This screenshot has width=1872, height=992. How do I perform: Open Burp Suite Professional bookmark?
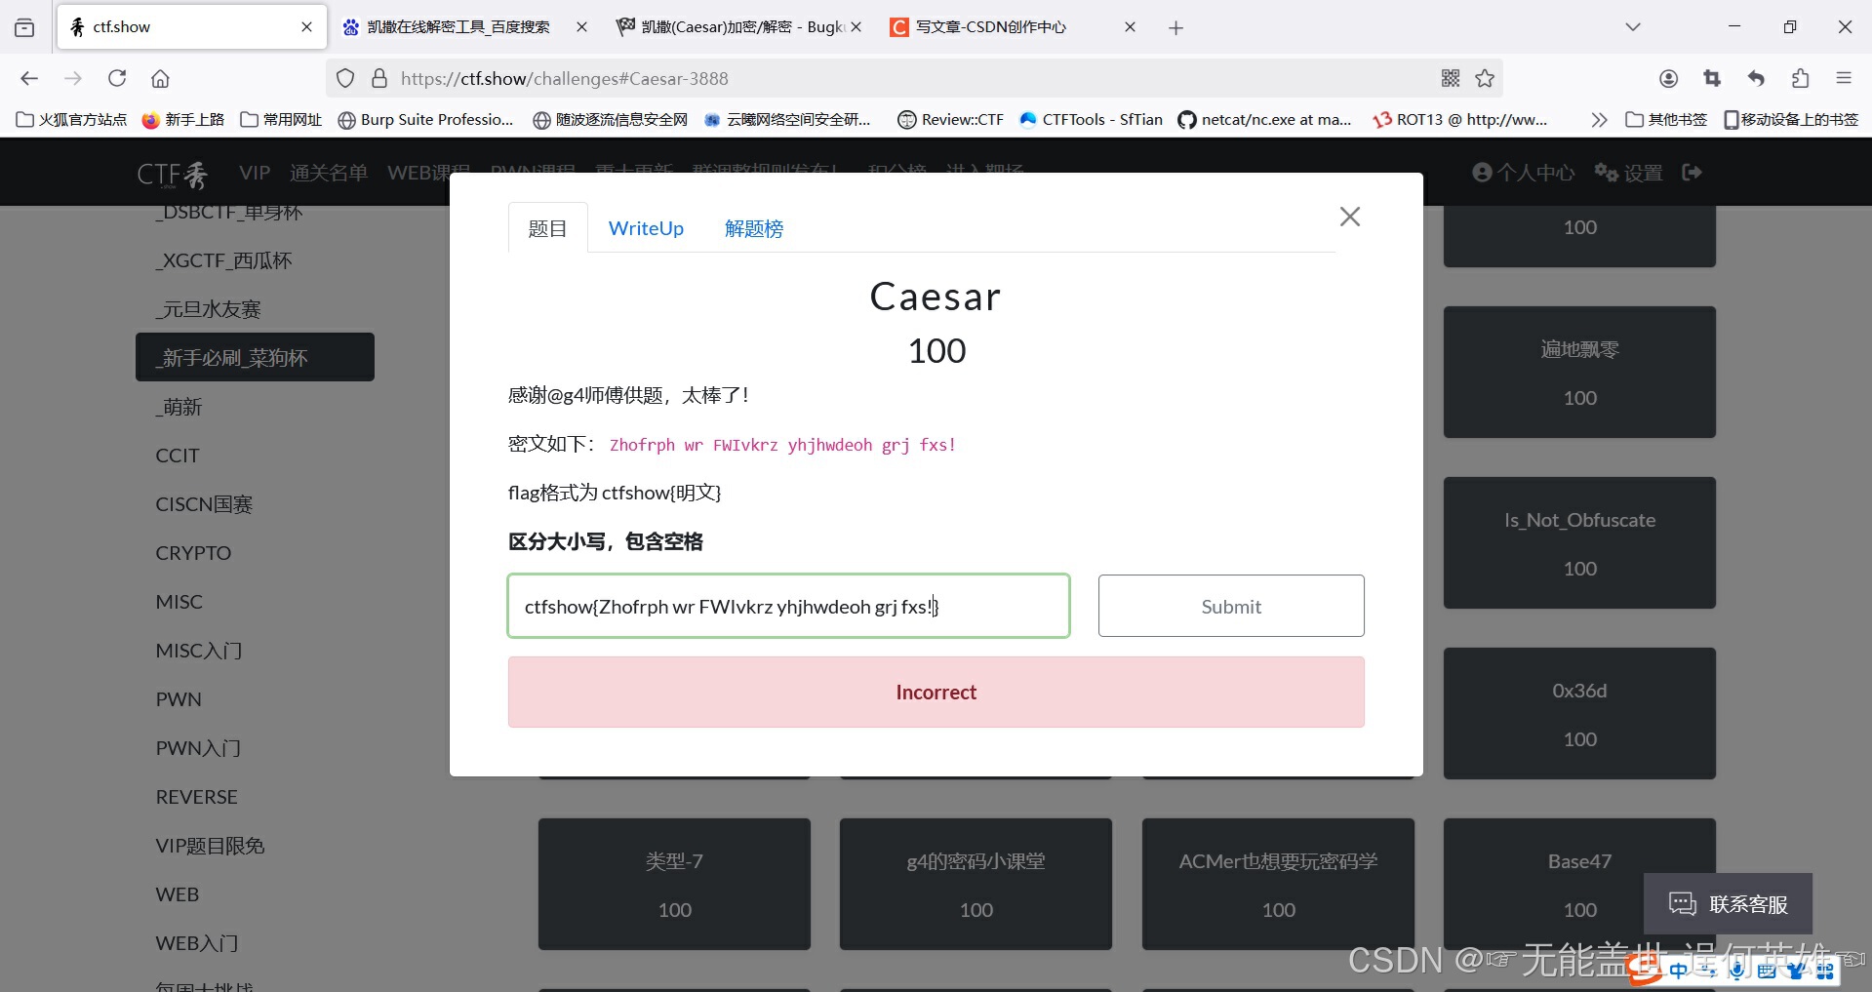tap(425, 119)
